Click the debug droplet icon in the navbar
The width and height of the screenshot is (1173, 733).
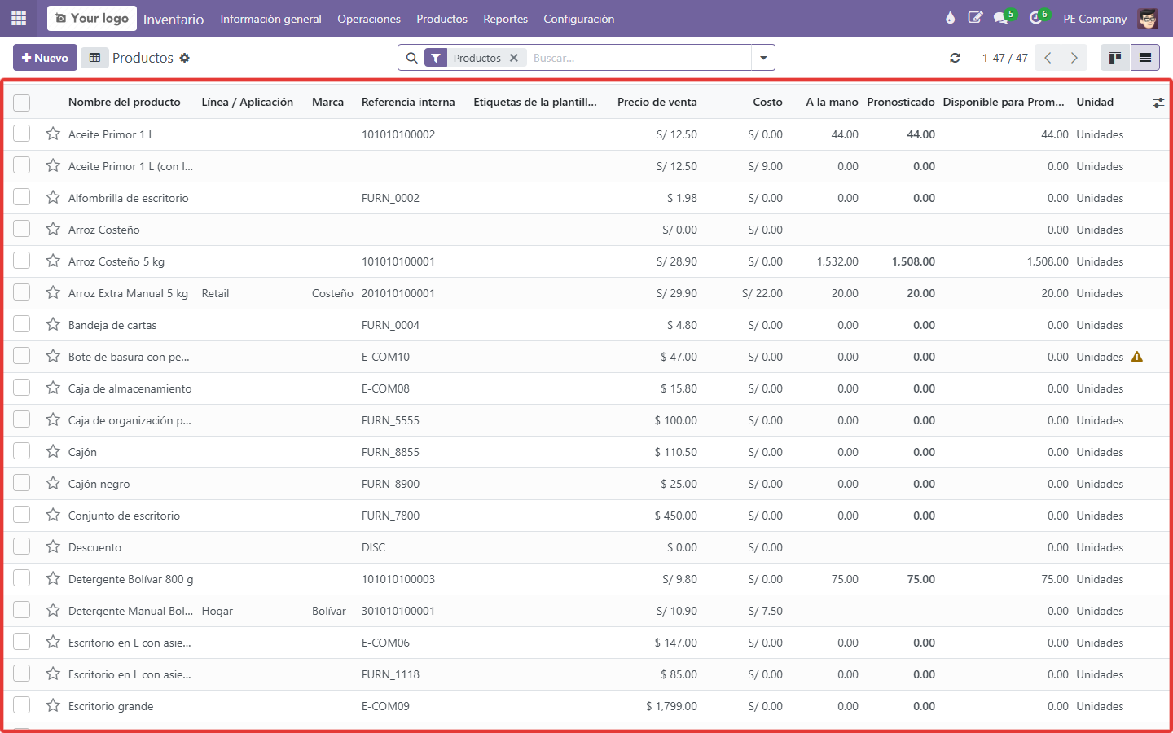(x=950, y=18)
